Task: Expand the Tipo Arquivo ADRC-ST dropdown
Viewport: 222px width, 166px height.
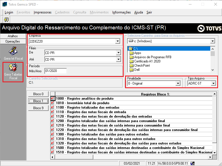Action: (213, 83)
